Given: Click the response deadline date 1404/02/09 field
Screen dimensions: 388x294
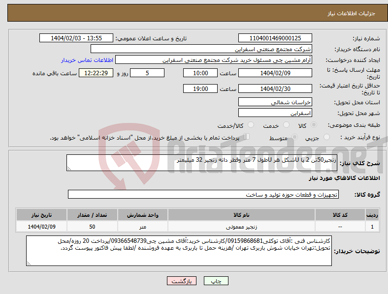Looking at the screenshot, I should [275, 73].
